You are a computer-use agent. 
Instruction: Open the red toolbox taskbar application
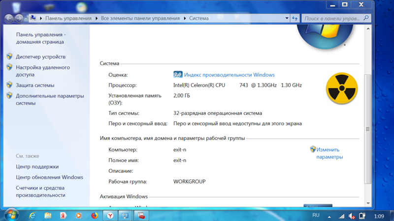click(141, 216)
